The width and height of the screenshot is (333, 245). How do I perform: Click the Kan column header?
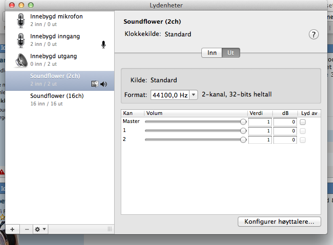[133, 113]
